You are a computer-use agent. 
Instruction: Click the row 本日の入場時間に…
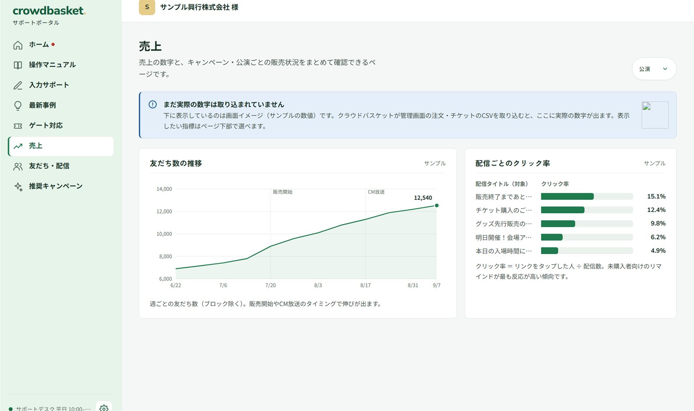click(x=570, y=251)
